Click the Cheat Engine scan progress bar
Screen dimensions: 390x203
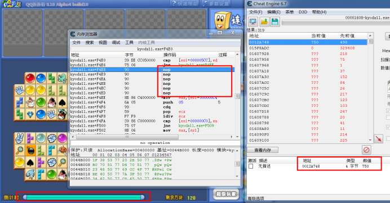(336, 23)
